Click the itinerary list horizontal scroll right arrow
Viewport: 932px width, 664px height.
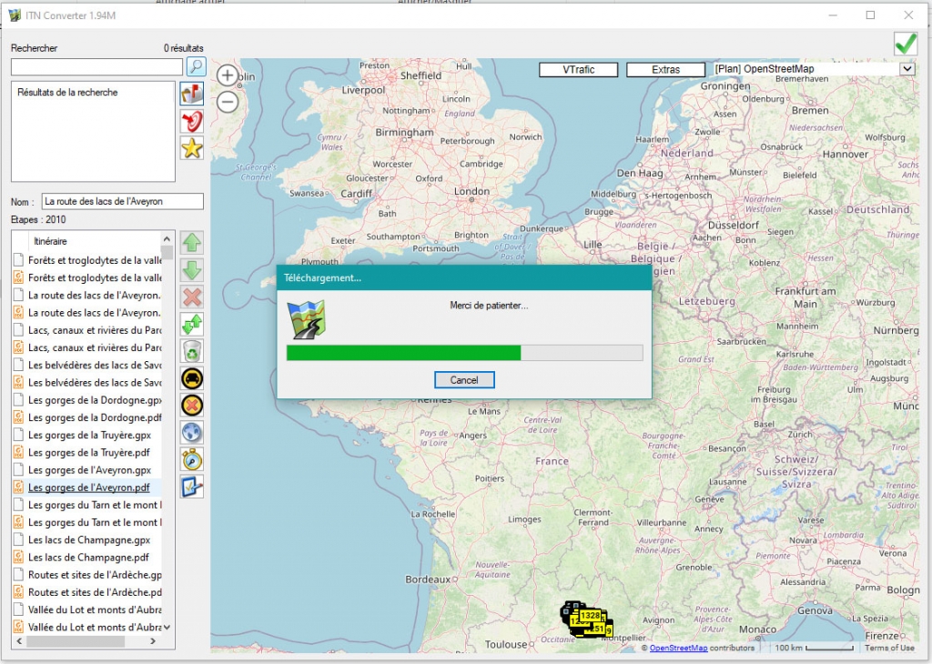tap(153, 641)
